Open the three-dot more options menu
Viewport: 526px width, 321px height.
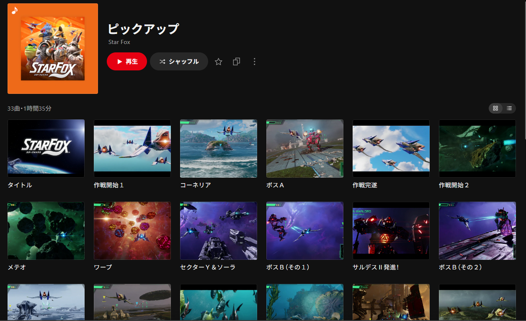pos(255,62)
